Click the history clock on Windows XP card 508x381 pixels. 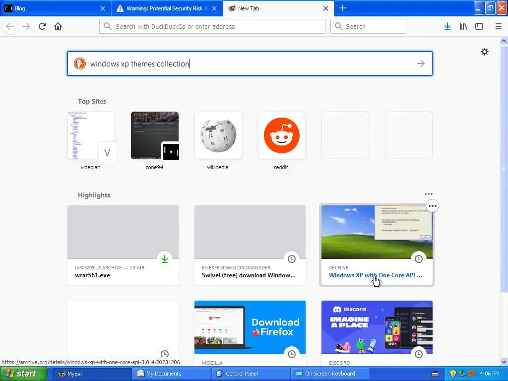[x=419, y=259]
